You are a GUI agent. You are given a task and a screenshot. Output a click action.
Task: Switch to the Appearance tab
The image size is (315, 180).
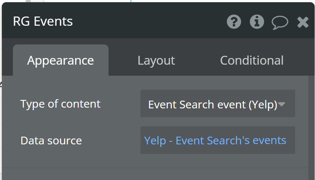(x=60, y=60)
